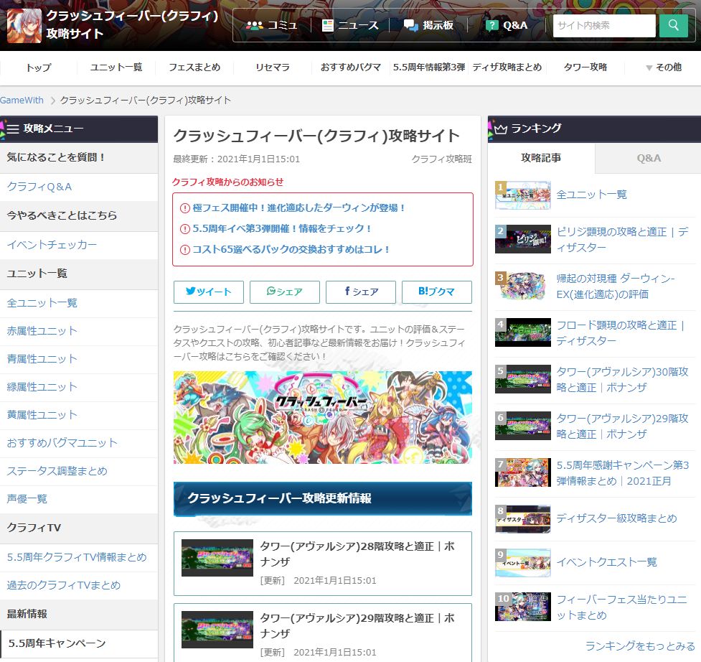The height and width of the screenshot is (662, 701).
Task: Click the Q&A question-mark icon in header
Action: [x=491, y=25]
